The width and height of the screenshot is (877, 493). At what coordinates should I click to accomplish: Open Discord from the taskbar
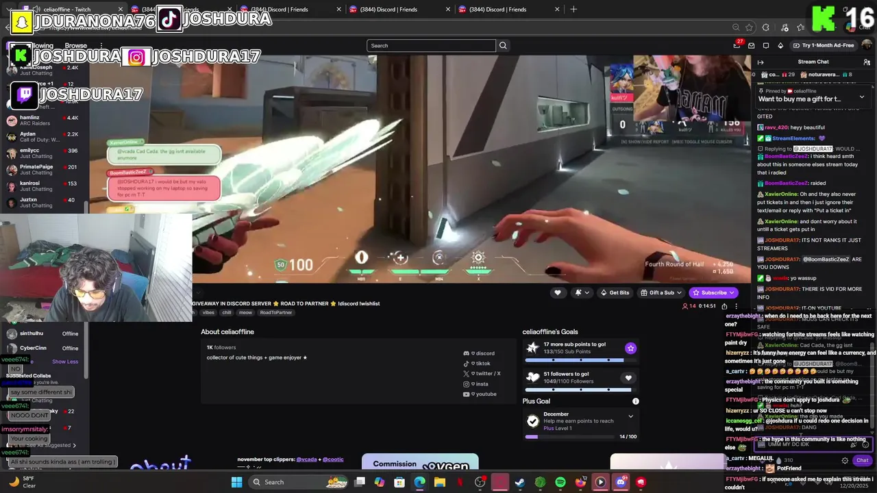[621, 482]
